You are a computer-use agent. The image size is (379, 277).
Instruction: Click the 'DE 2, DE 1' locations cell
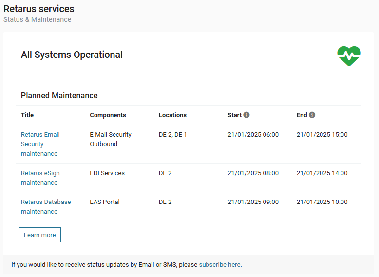point(172,135)
